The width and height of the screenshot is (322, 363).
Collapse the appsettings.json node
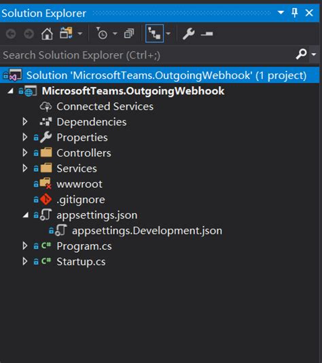25,215
